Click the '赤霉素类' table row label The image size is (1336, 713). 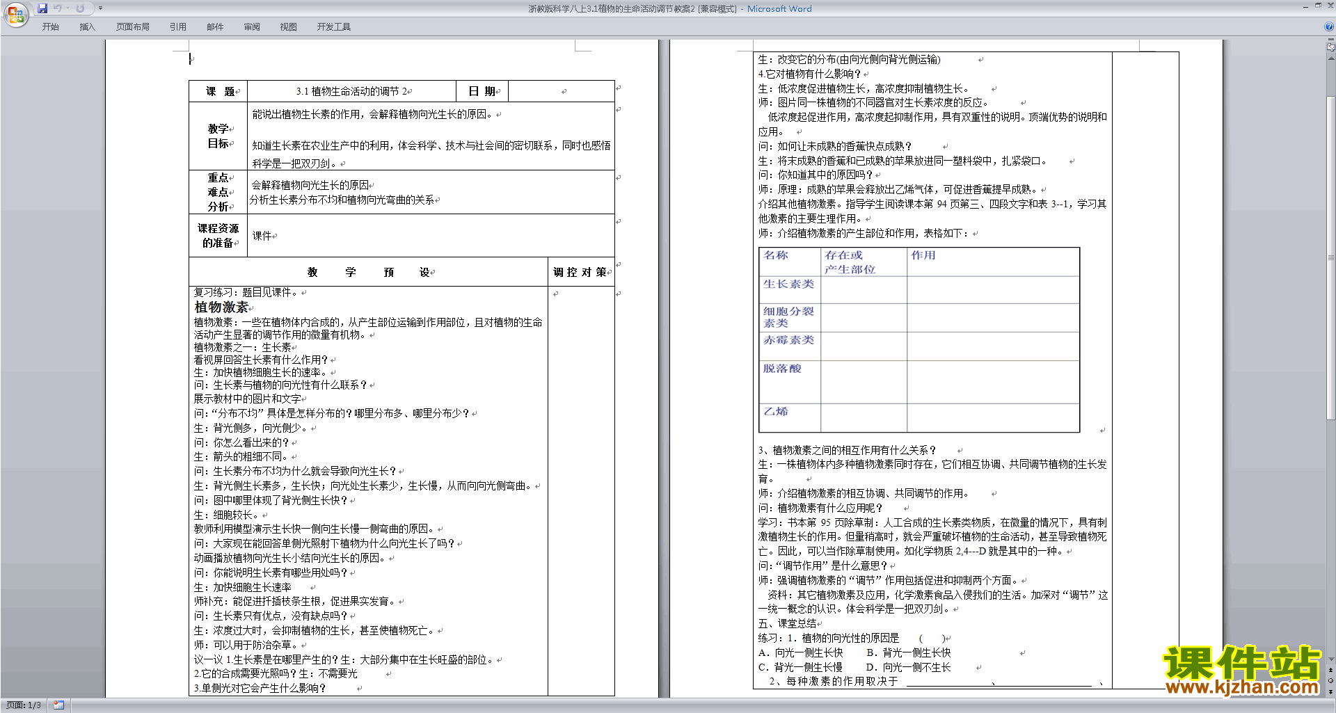(788, 340)
